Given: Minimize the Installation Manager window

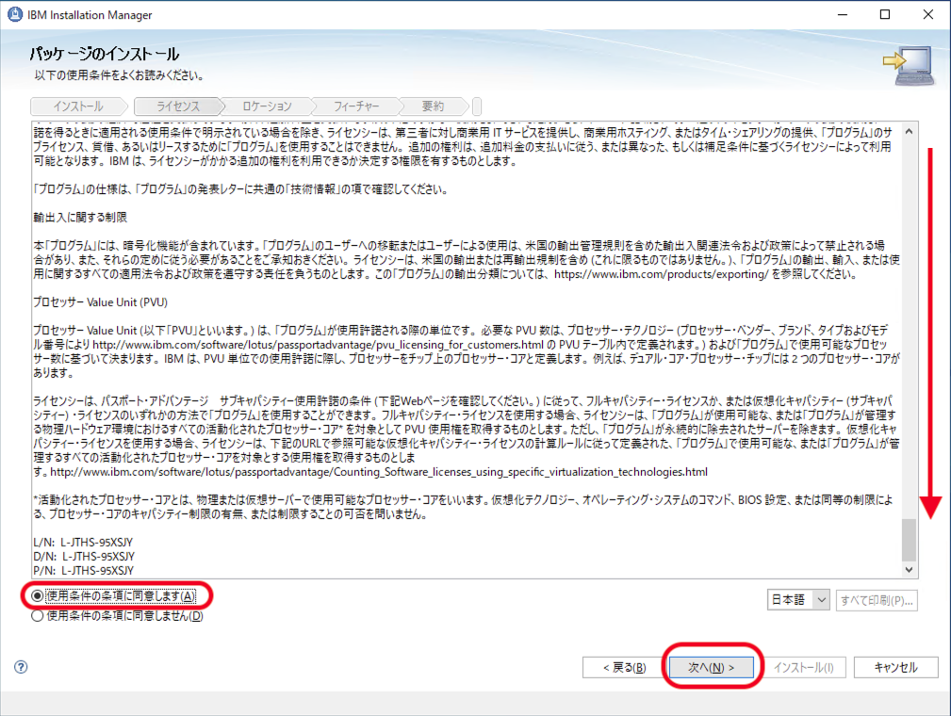Looking at the screenshot, I should tap(843, 14).
